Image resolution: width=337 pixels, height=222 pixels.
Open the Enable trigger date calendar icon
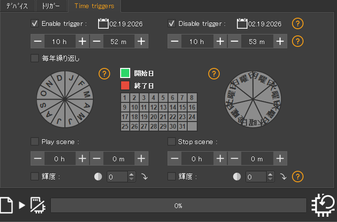click(103, 23)
